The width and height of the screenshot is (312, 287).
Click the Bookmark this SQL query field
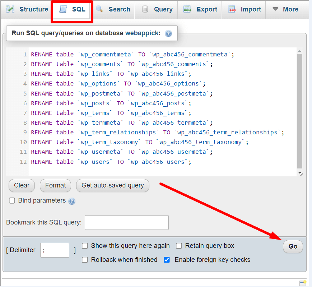(x=127, y=222)
